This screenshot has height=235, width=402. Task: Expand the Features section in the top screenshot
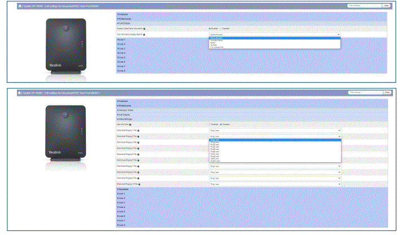[x=251, y=15]
